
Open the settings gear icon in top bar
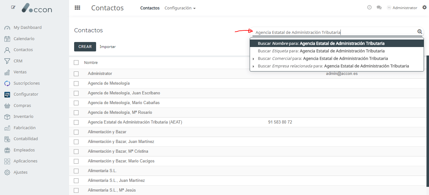point(424,8)
